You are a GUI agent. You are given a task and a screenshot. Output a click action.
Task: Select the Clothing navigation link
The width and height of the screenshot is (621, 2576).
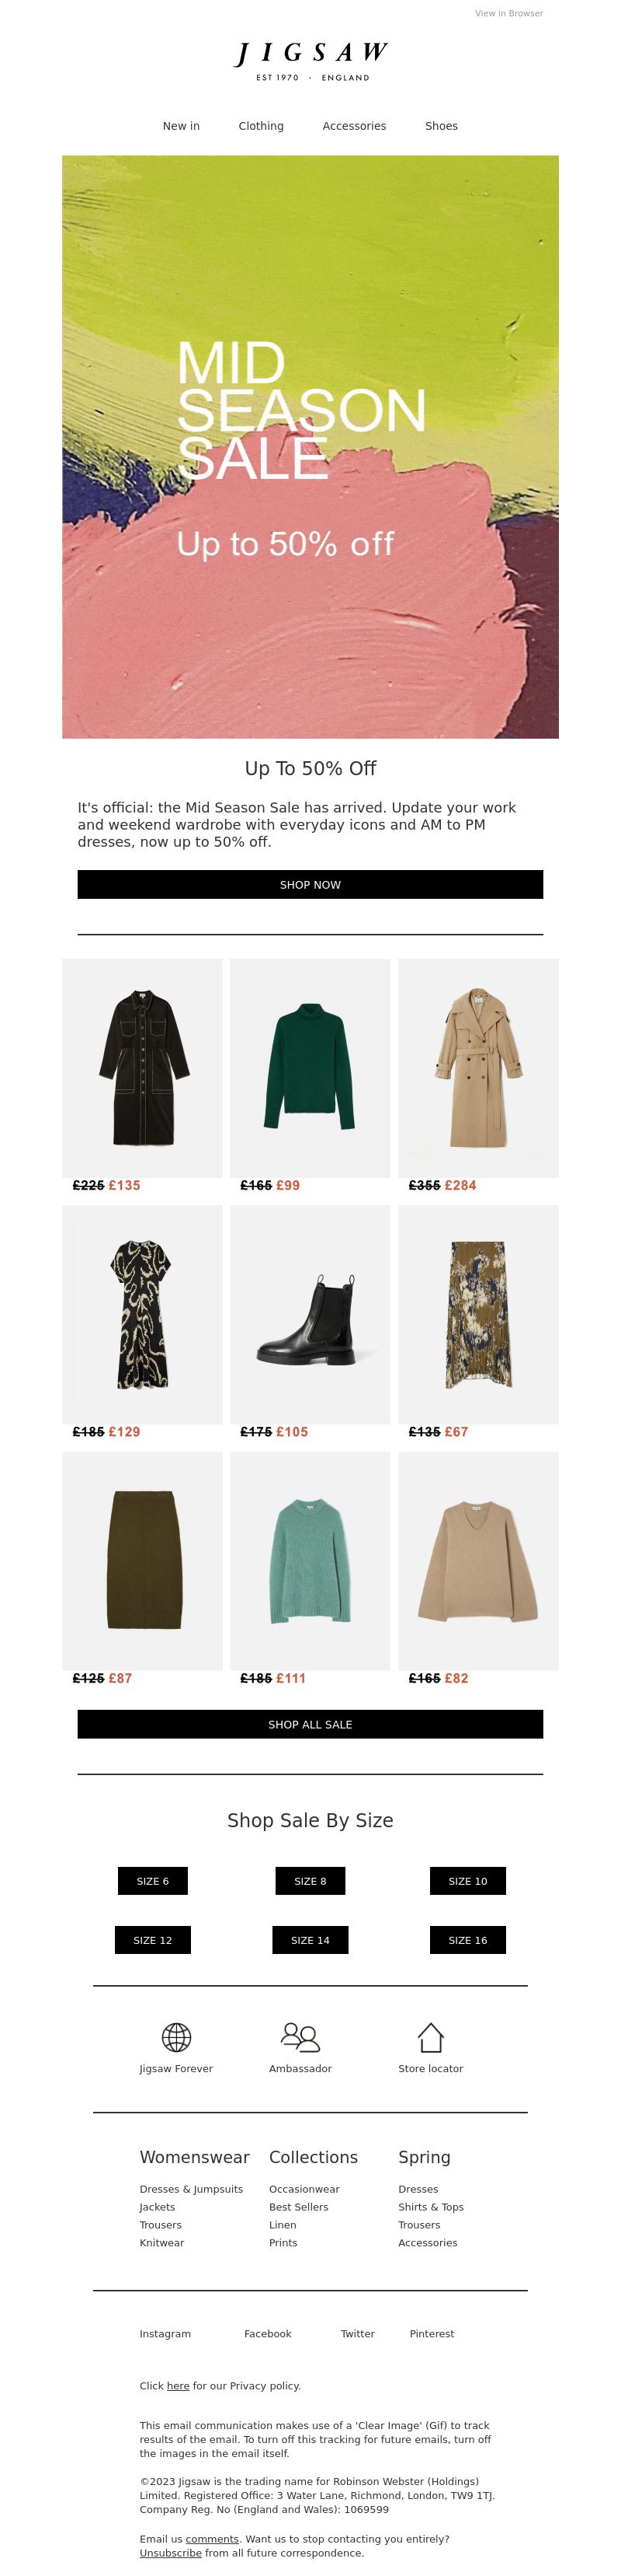coord(261,126)
